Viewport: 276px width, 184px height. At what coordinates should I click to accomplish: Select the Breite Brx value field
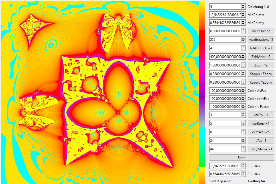tap(225, 31)
